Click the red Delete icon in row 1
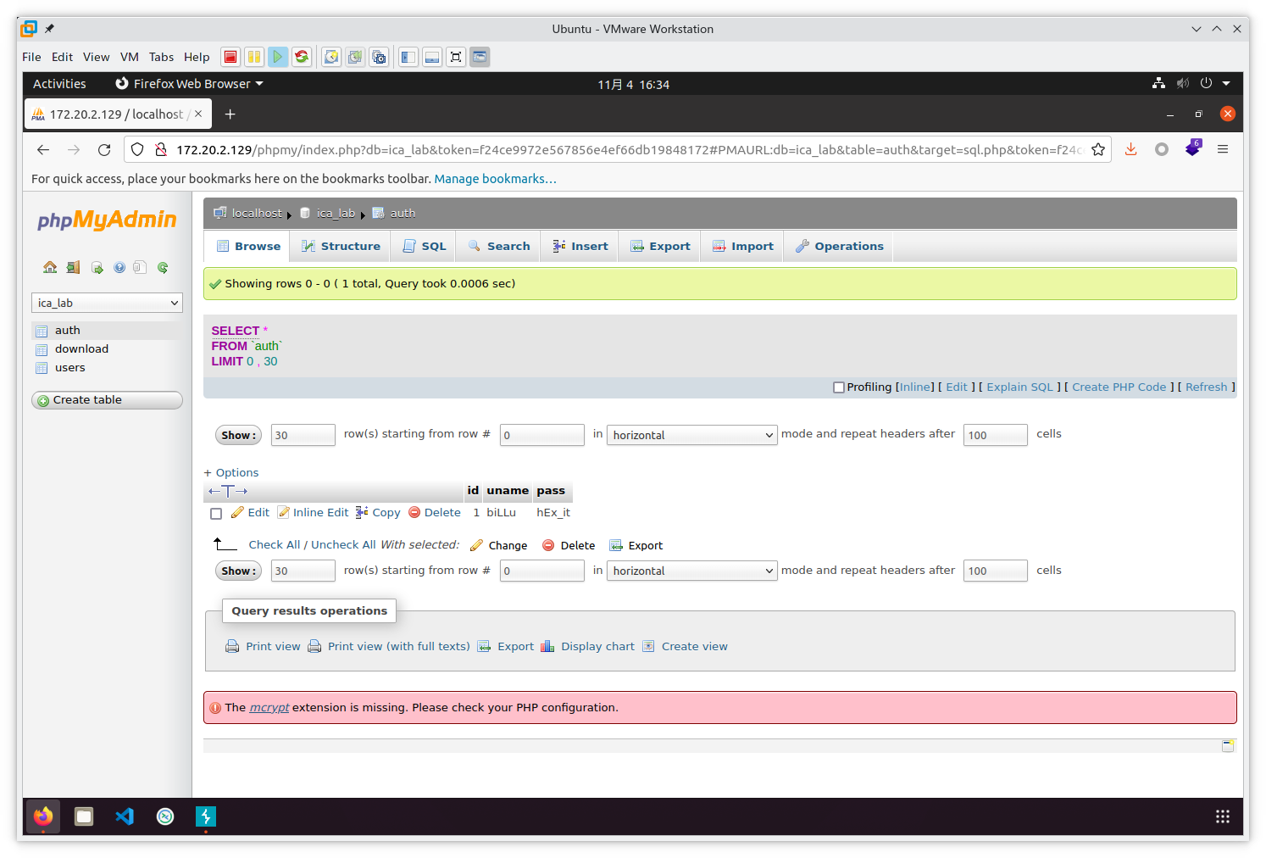Image resolution: width=1266 pixels, height=858 pixels. click(x=414, y=512)
